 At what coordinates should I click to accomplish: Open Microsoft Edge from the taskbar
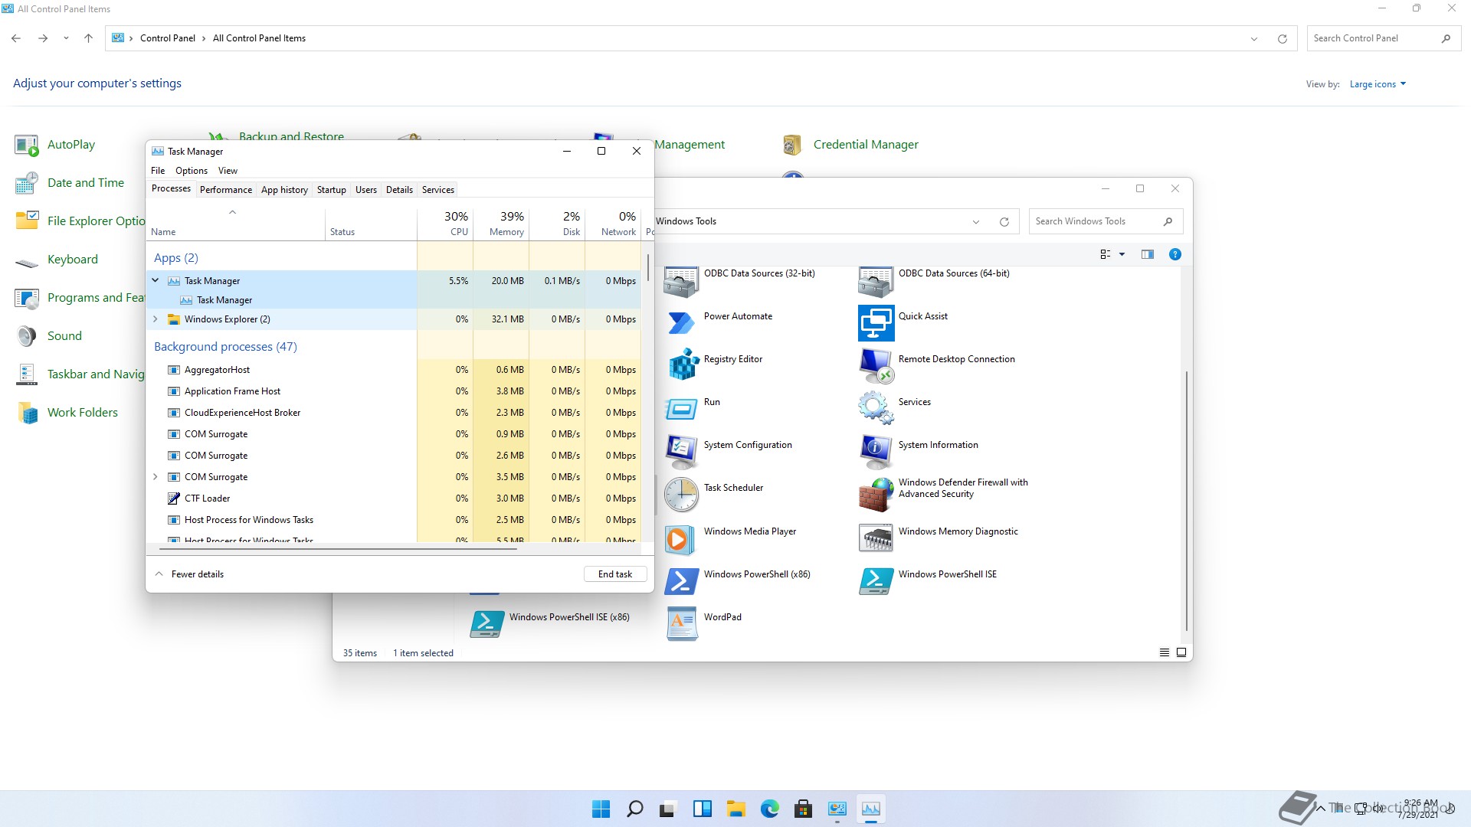pos(770,809)
